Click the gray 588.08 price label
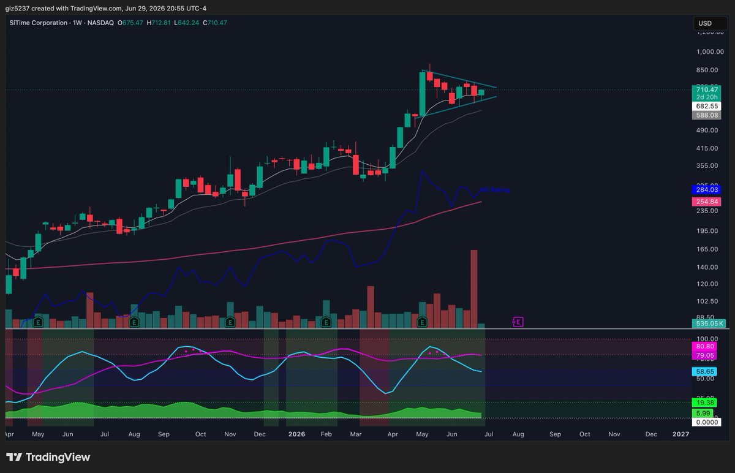The image size is (735, 473). pyautogui.click(x=706, y=115)
